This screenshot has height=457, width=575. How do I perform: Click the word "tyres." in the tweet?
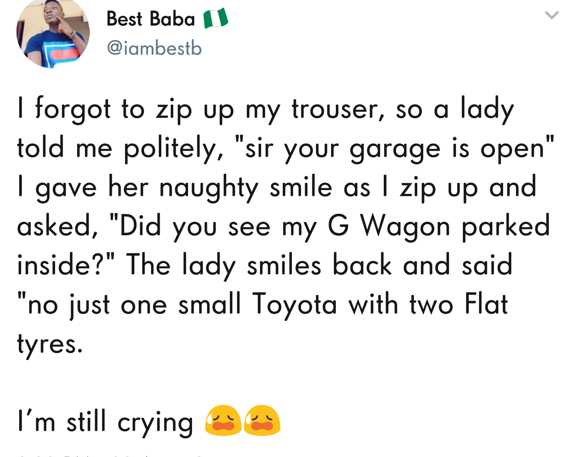point(50,343)
